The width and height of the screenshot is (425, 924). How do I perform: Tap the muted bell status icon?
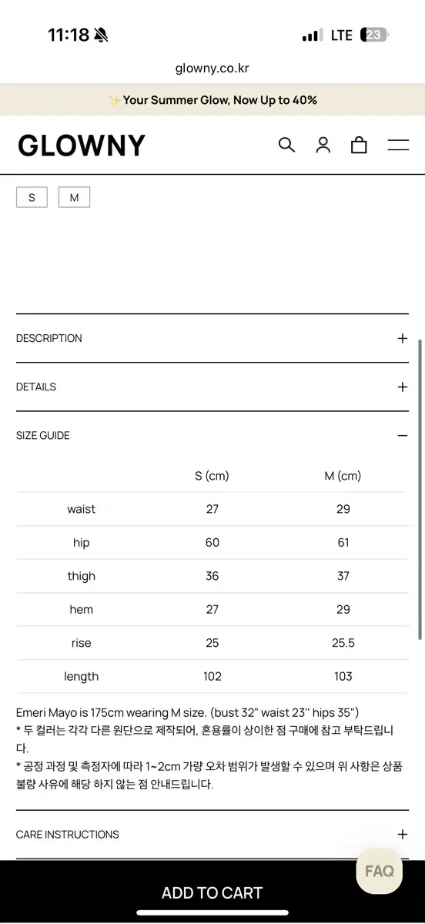tap(102, 35)
